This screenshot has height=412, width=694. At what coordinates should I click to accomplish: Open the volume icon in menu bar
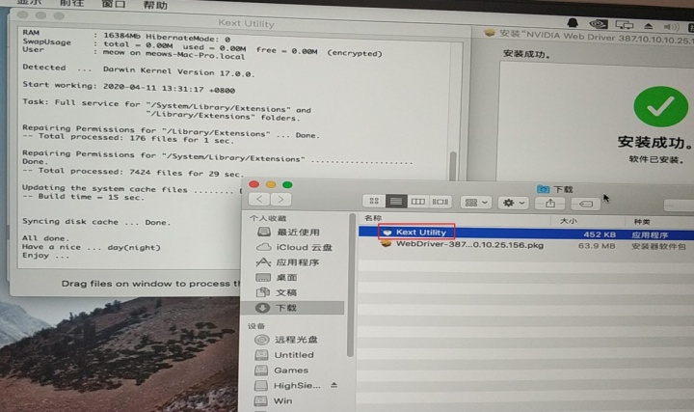(x=672, y=27)
